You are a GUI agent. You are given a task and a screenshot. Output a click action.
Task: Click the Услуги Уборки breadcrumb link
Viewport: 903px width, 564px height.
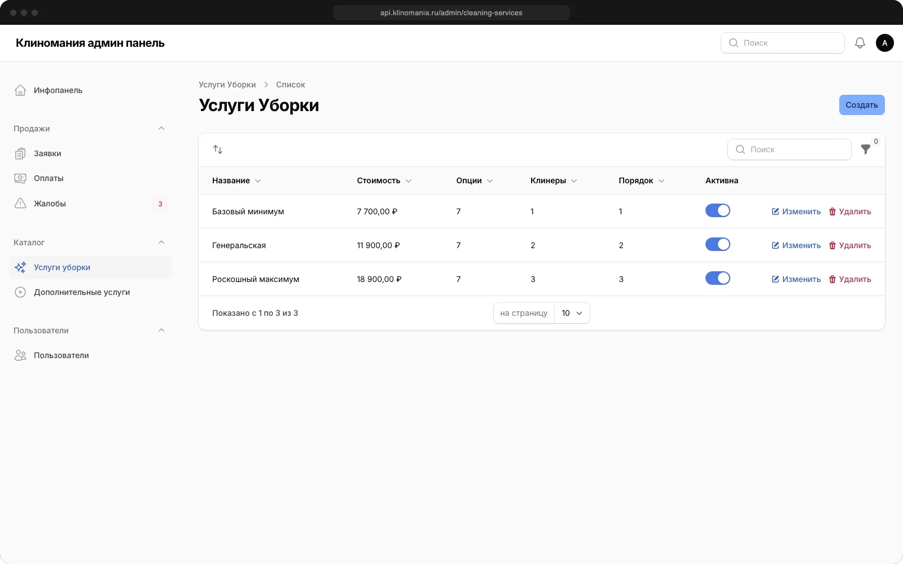[x=227, y=85]
